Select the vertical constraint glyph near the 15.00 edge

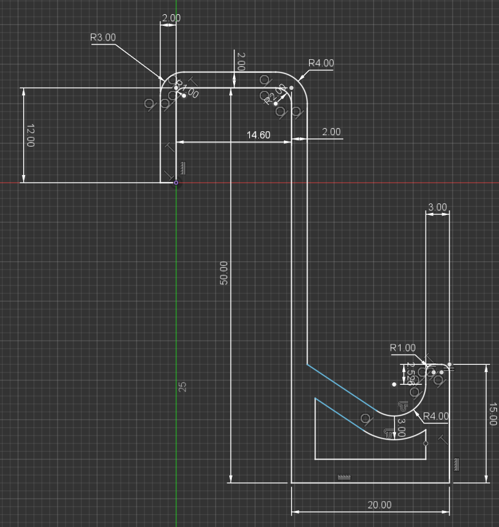[456, 465]
